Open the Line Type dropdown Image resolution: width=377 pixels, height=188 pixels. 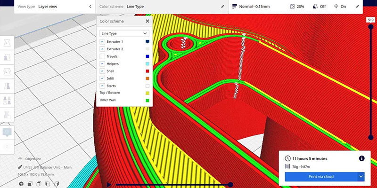124,33
